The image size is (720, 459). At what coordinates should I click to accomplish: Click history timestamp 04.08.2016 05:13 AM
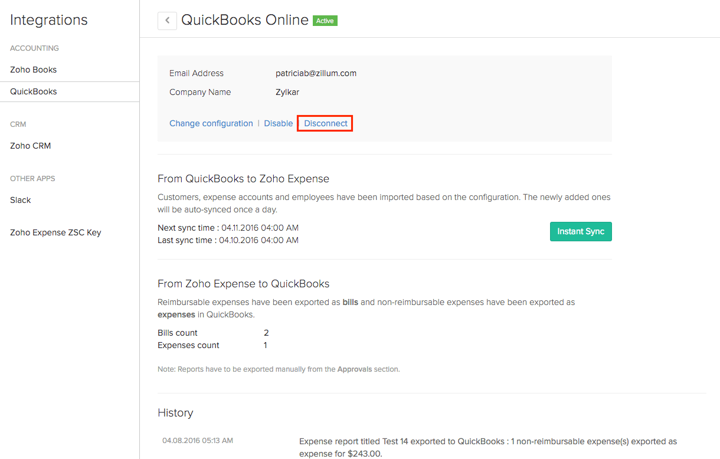(198, 441)
